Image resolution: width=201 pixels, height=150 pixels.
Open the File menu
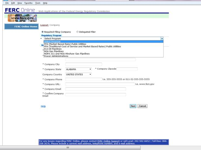click(7, 3)
